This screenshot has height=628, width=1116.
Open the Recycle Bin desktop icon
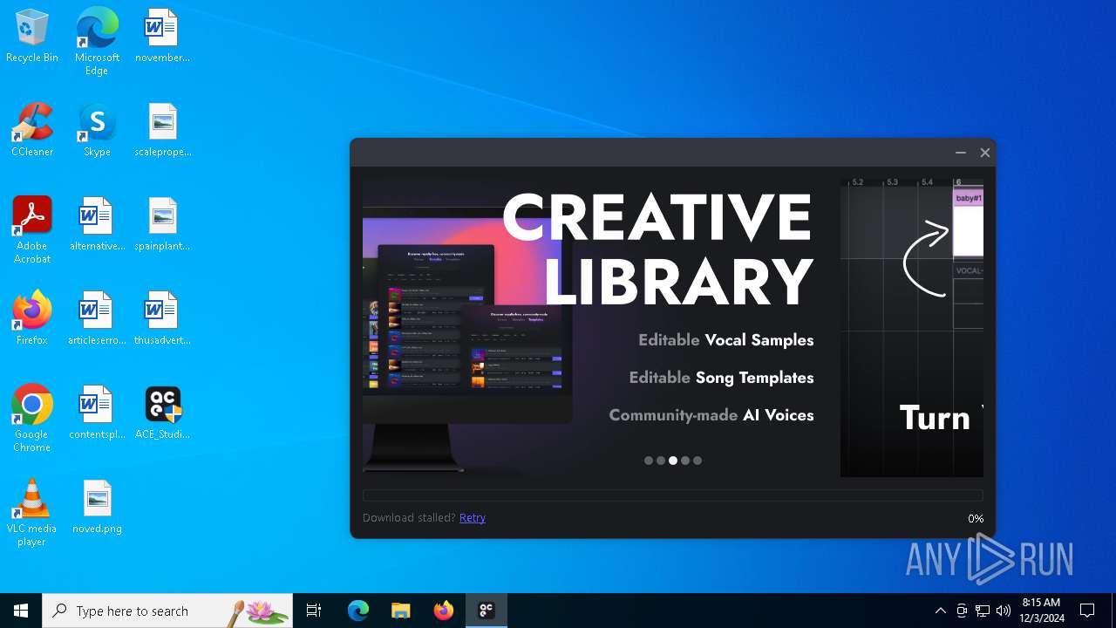click(32, 36)
